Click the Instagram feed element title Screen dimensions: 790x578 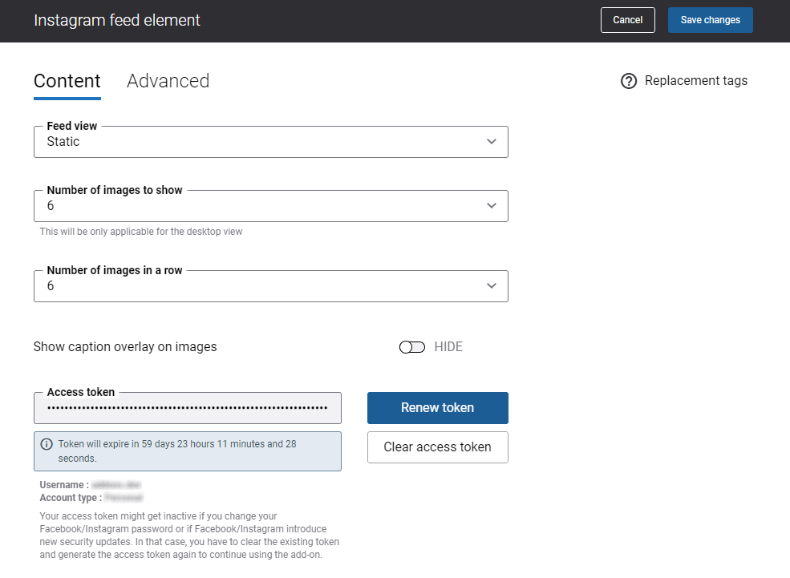point(117,20)
